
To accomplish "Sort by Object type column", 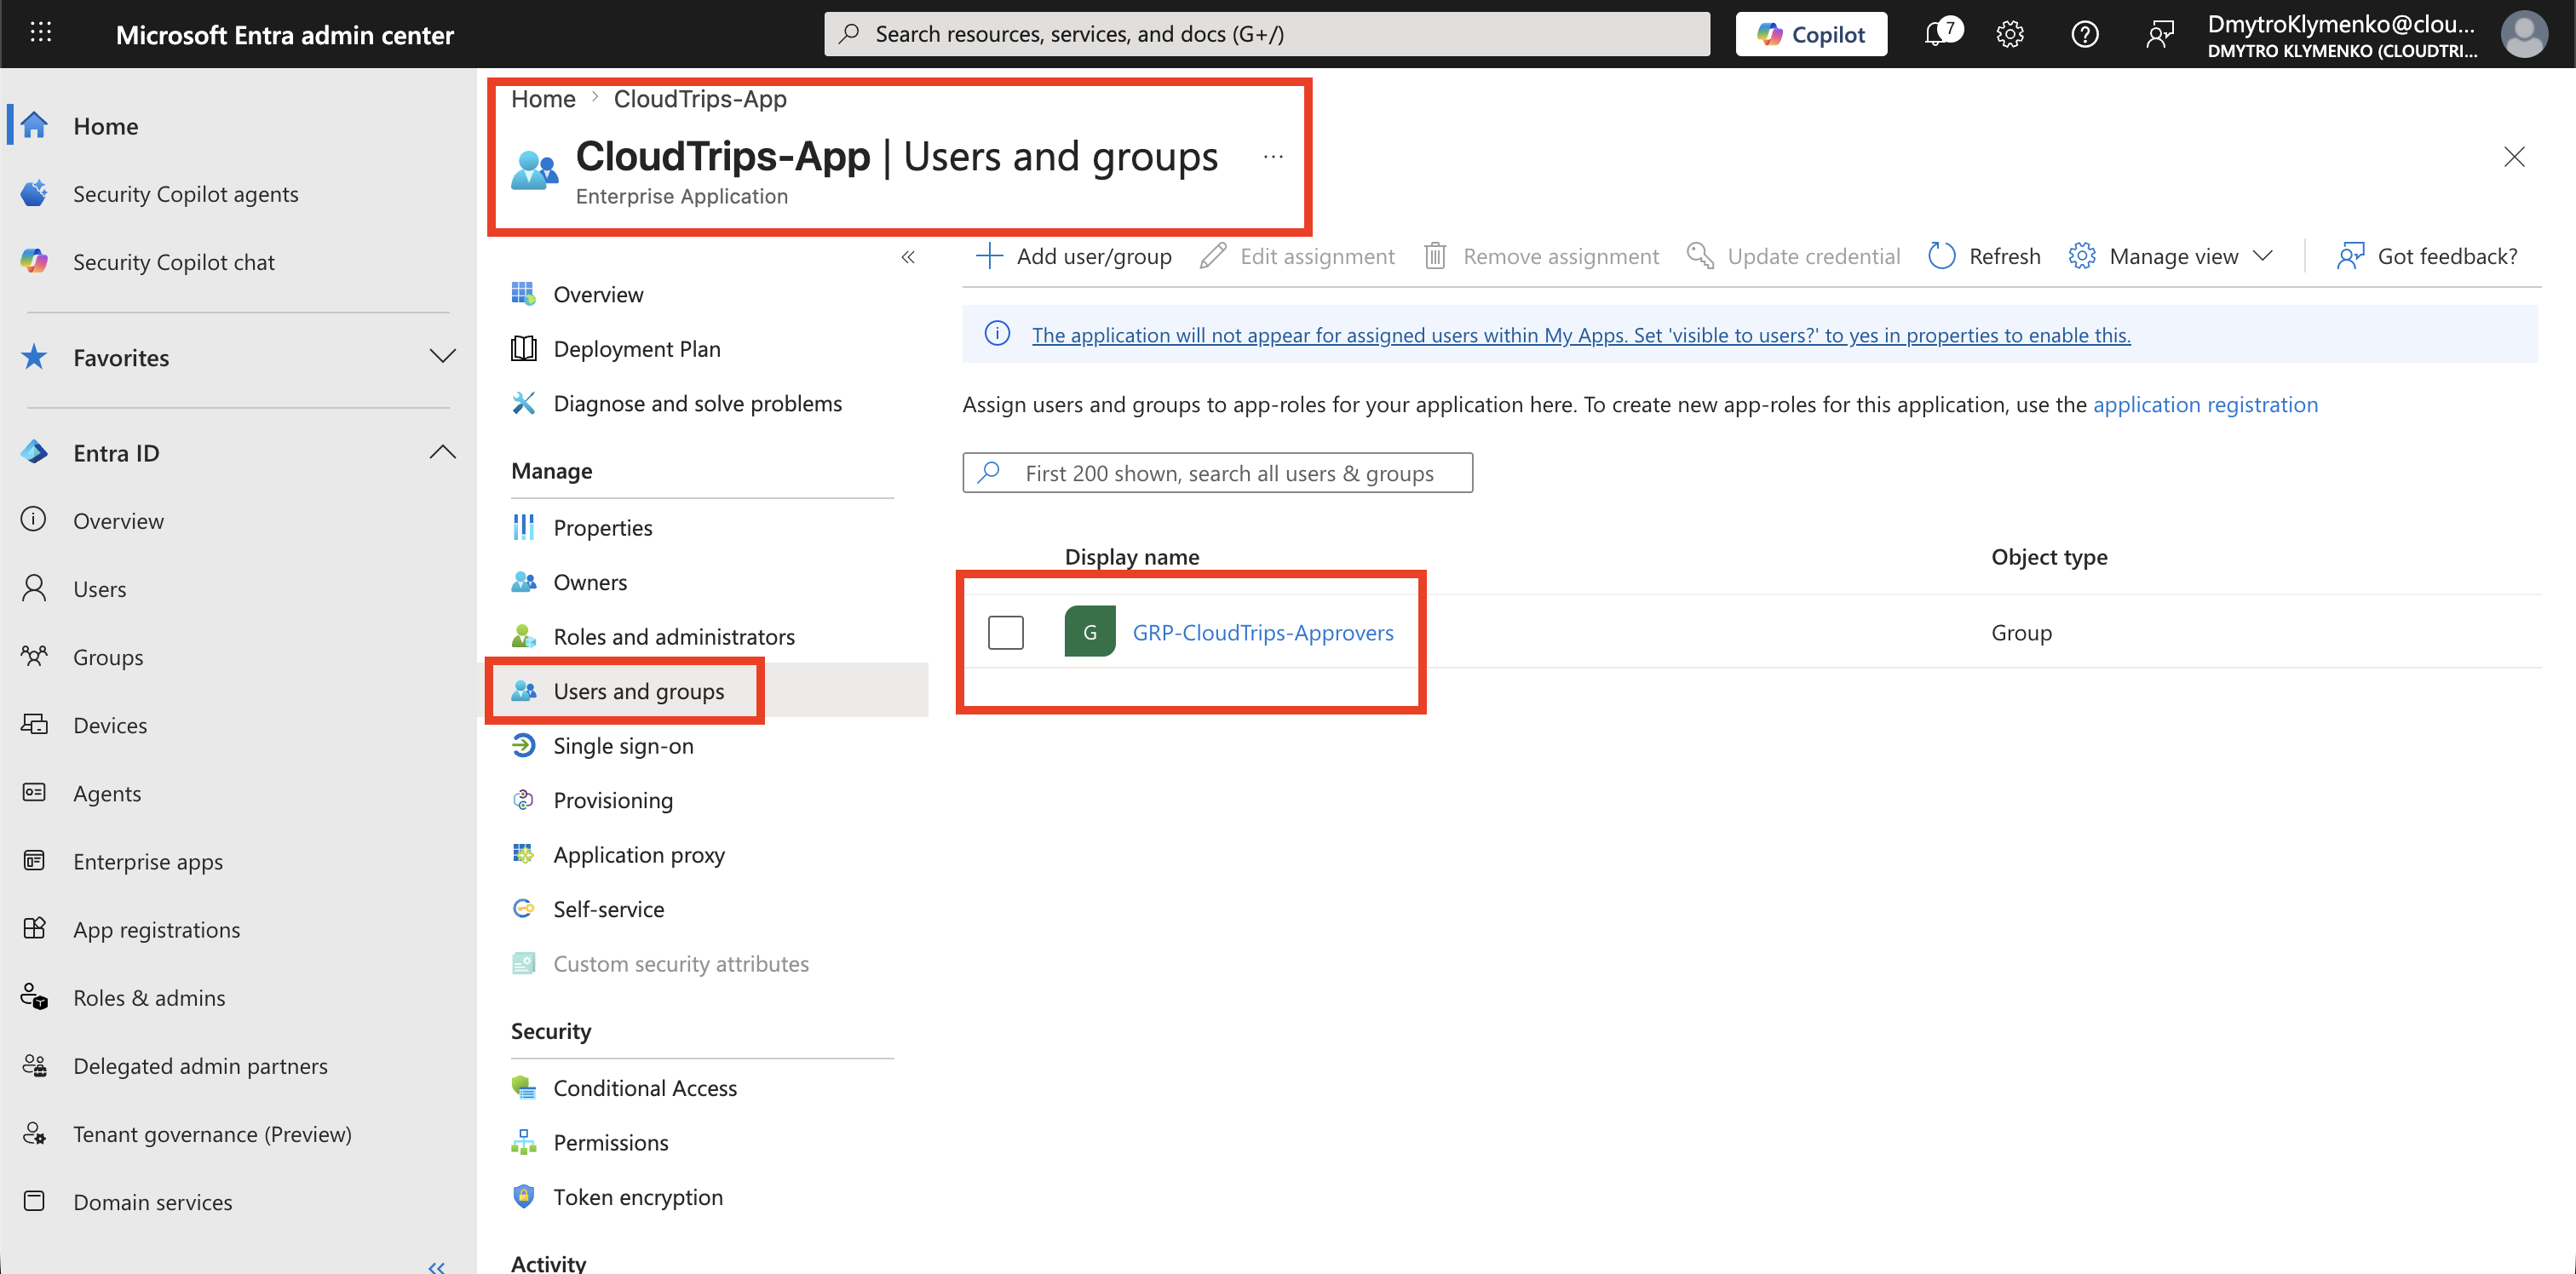I will [2049, 556].
